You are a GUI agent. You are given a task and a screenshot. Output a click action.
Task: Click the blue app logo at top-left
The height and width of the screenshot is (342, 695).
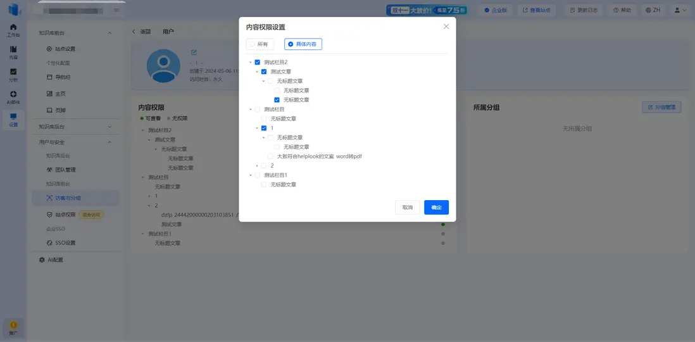click(15, 9)
